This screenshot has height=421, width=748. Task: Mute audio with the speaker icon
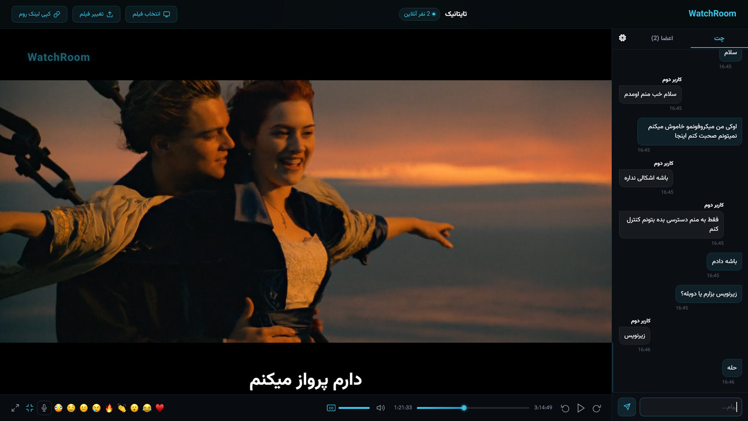381,408
